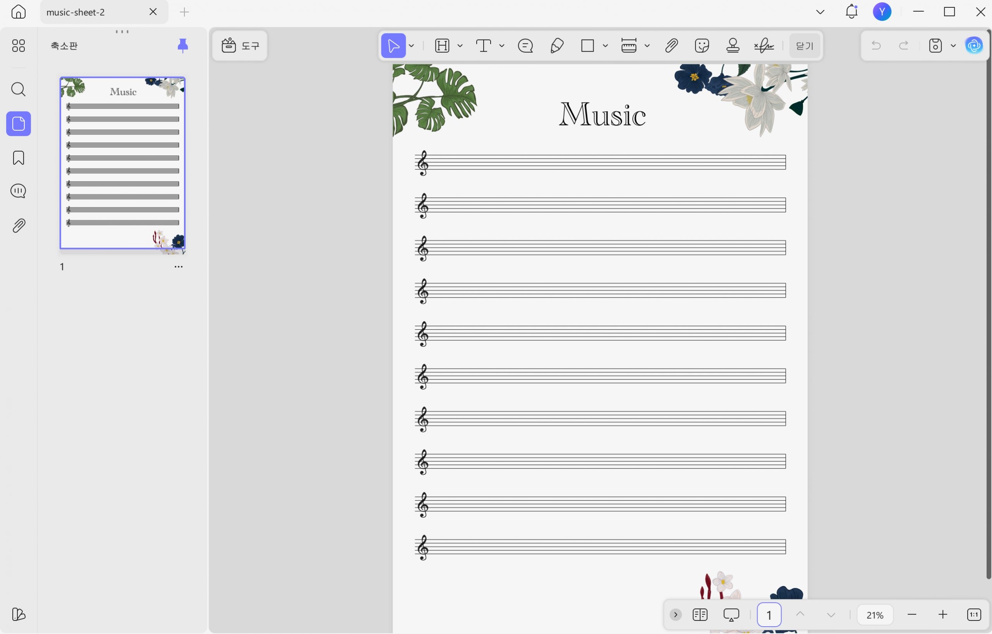992x634 pixels.
Task: Expand the measure tool dropdown arrow
Action: point(647,46)
